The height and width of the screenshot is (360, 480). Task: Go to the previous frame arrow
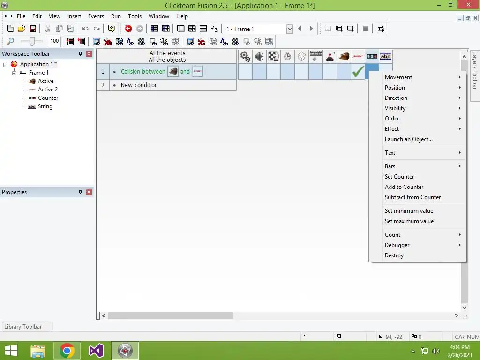tap(300, 29)
